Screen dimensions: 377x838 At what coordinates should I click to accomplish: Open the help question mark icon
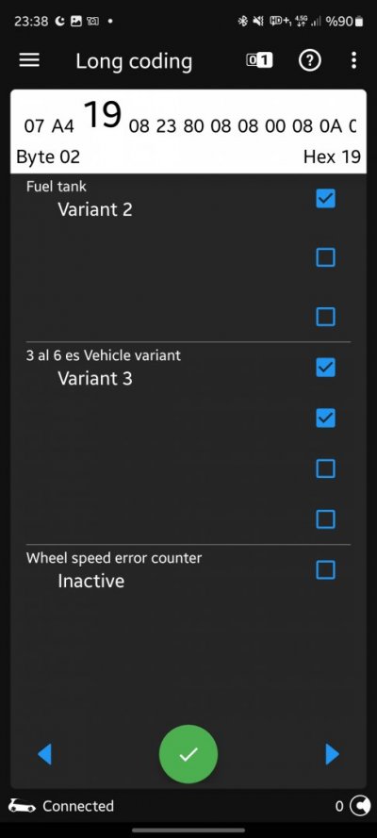[x=310, y=61]
